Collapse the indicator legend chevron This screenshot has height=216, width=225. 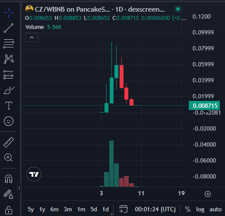click(32, 38)
